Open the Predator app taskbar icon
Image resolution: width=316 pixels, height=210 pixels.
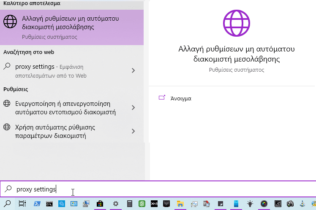coord(166,204)
